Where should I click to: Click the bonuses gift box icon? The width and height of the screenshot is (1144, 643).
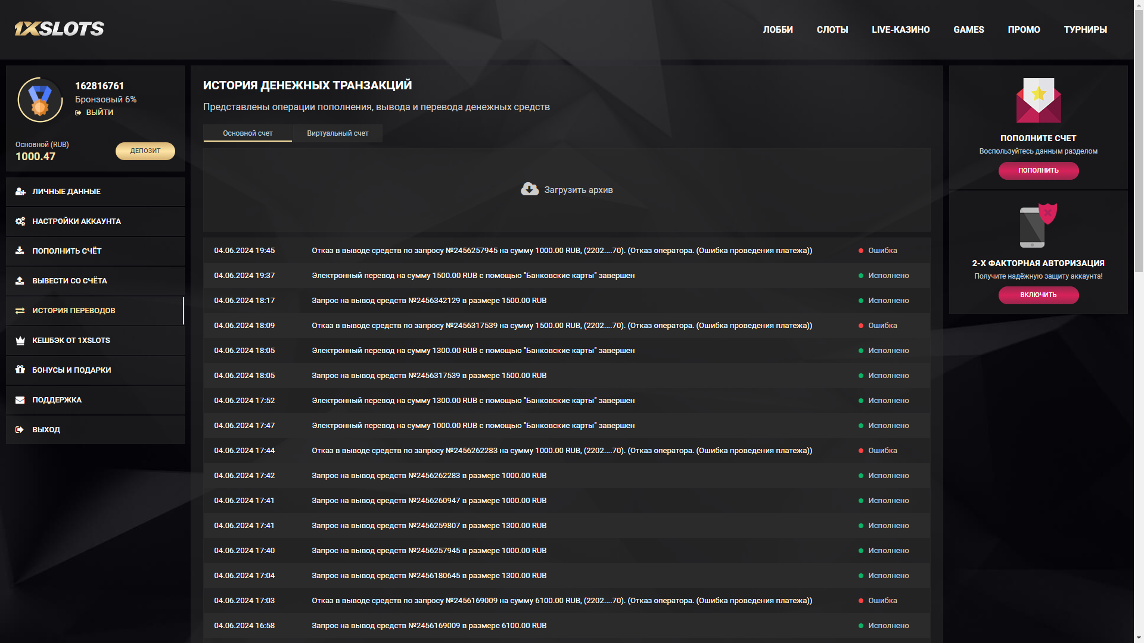20,370
